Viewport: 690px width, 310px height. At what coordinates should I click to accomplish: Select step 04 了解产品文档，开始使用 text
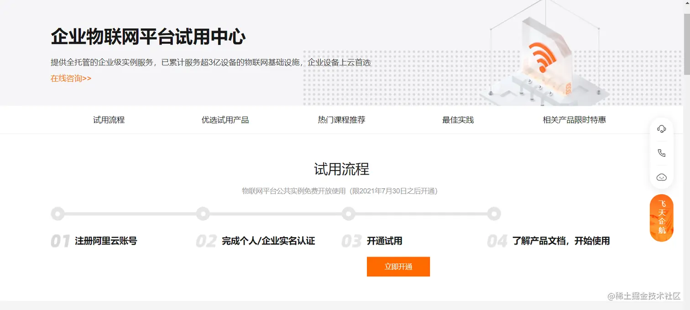click(x=561, y=241)
